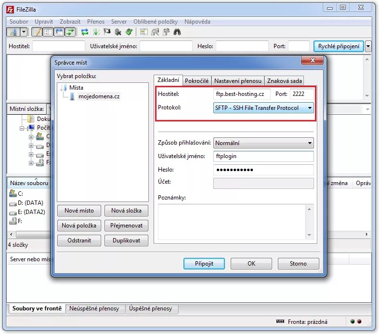Click the Nové místo button

[x=79, y=211]
